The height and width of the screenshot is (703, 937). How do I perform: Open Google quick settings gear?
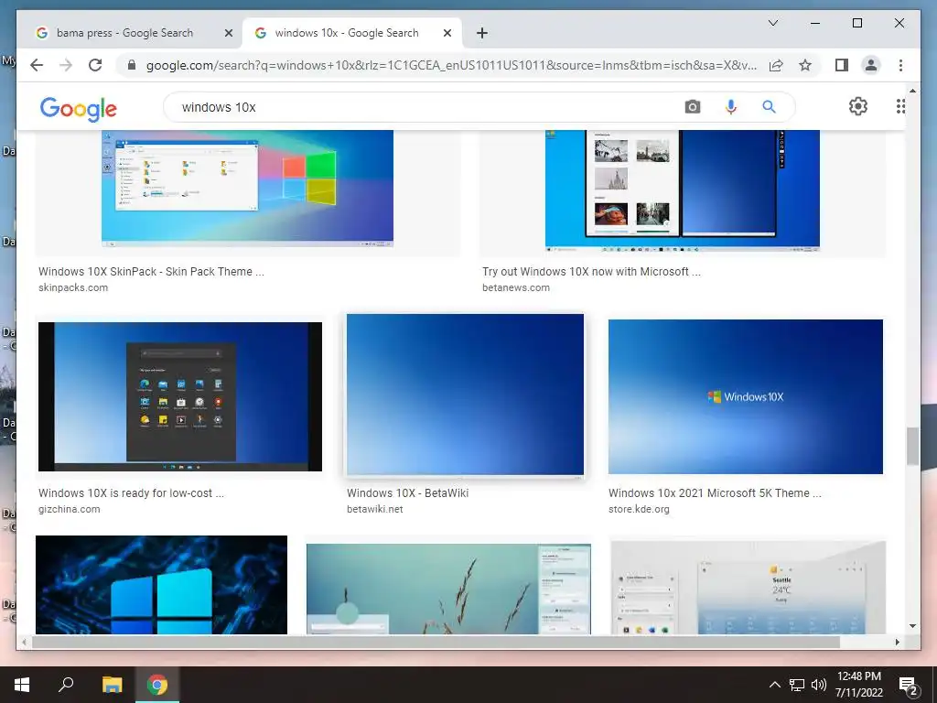coord(857,106)
